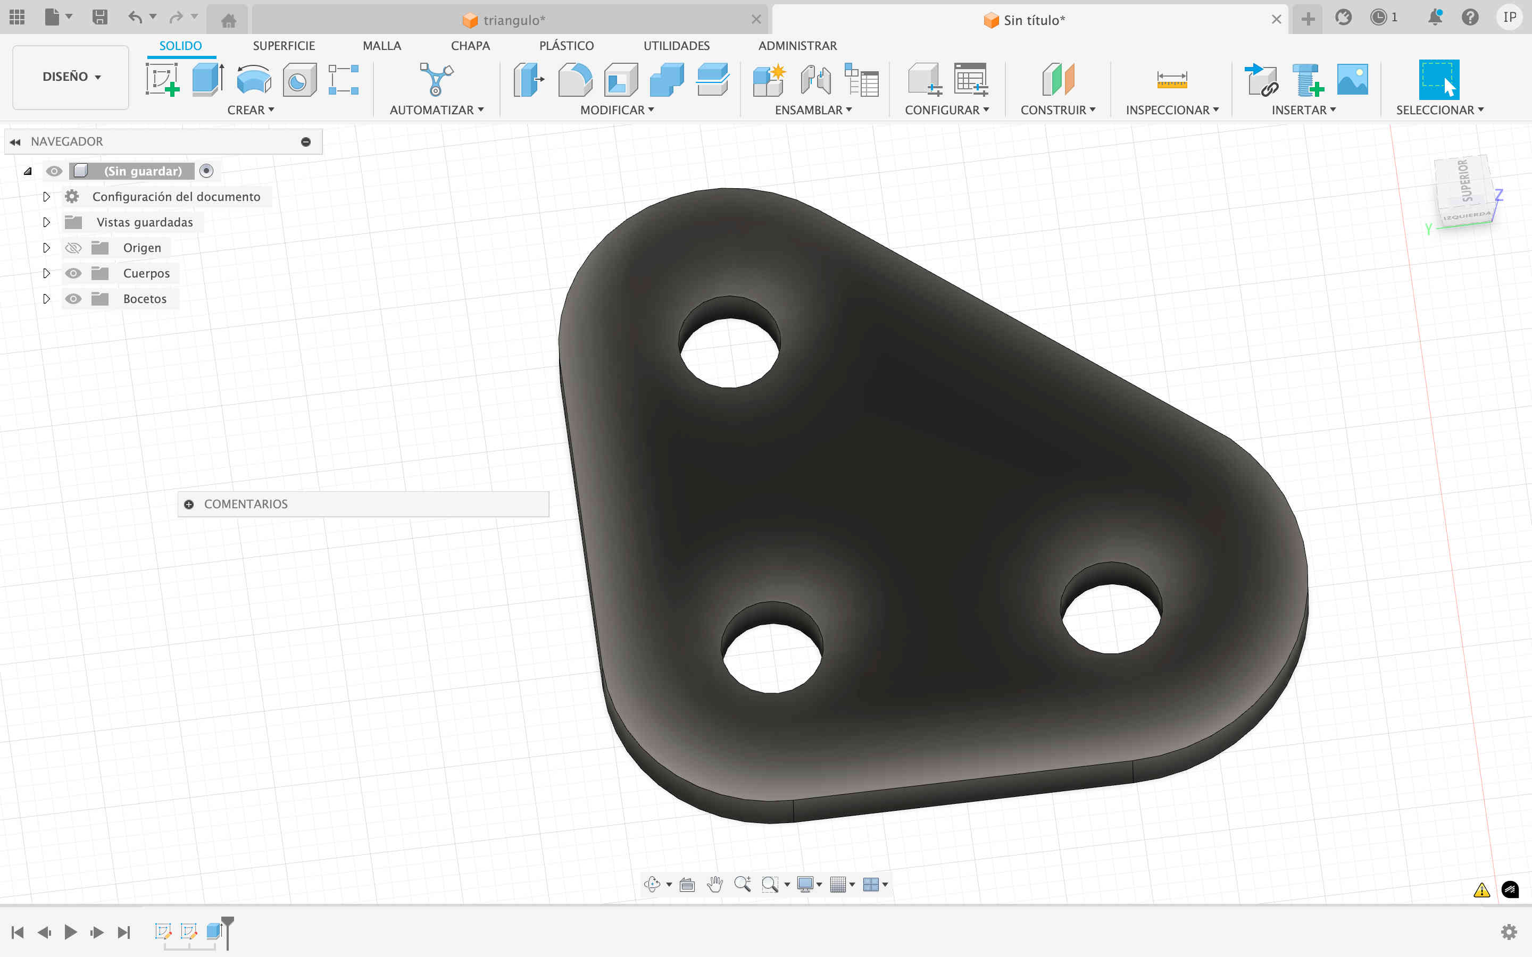Open timeline settings gear
1532x957 pixels.
click(x=1509, y=931)
